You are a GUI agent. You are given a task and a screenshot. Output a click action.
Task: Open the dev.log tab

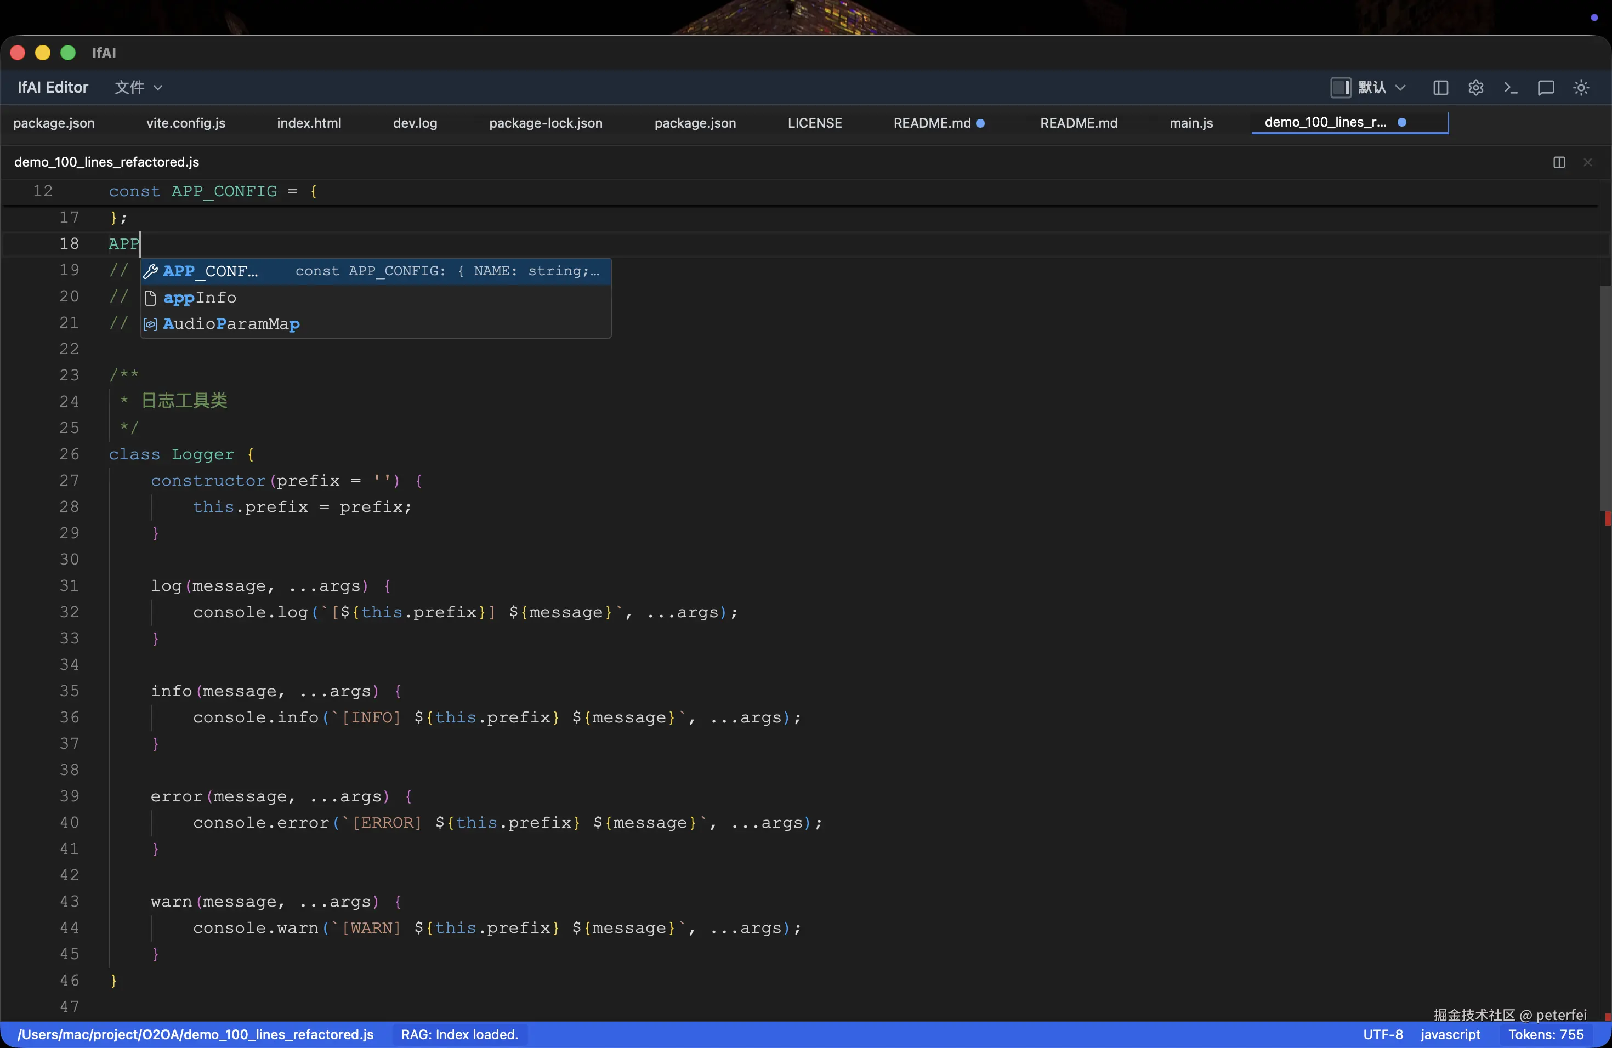point(415,123)
